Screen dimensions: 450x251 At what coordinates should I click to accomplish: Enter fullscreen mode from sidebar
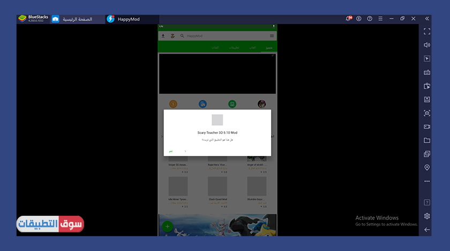427,32
